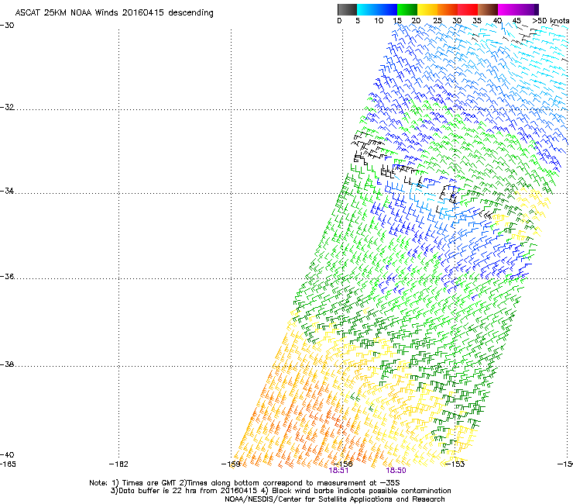Click the cyan-blue 5-15 knots legend segment

click(x=377, y=9)
